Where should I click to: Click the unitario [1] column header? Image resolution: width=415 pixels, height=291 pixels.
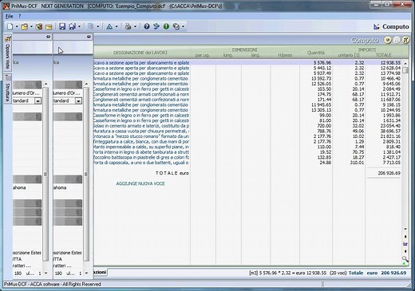pos(349,55)
